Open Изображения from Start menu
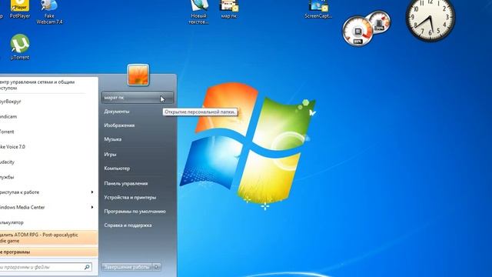This screenshot has height=277, width=492. 138,125
